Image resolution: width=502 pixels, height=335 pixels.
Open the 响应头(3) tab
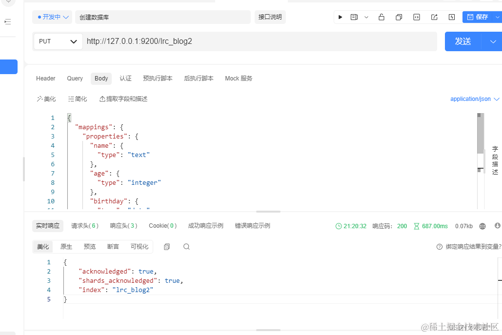coord(123,226)
